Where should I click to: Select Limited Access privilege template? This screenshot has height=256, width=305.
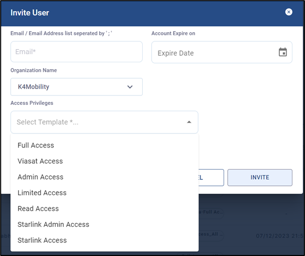(x=42, y=193)
